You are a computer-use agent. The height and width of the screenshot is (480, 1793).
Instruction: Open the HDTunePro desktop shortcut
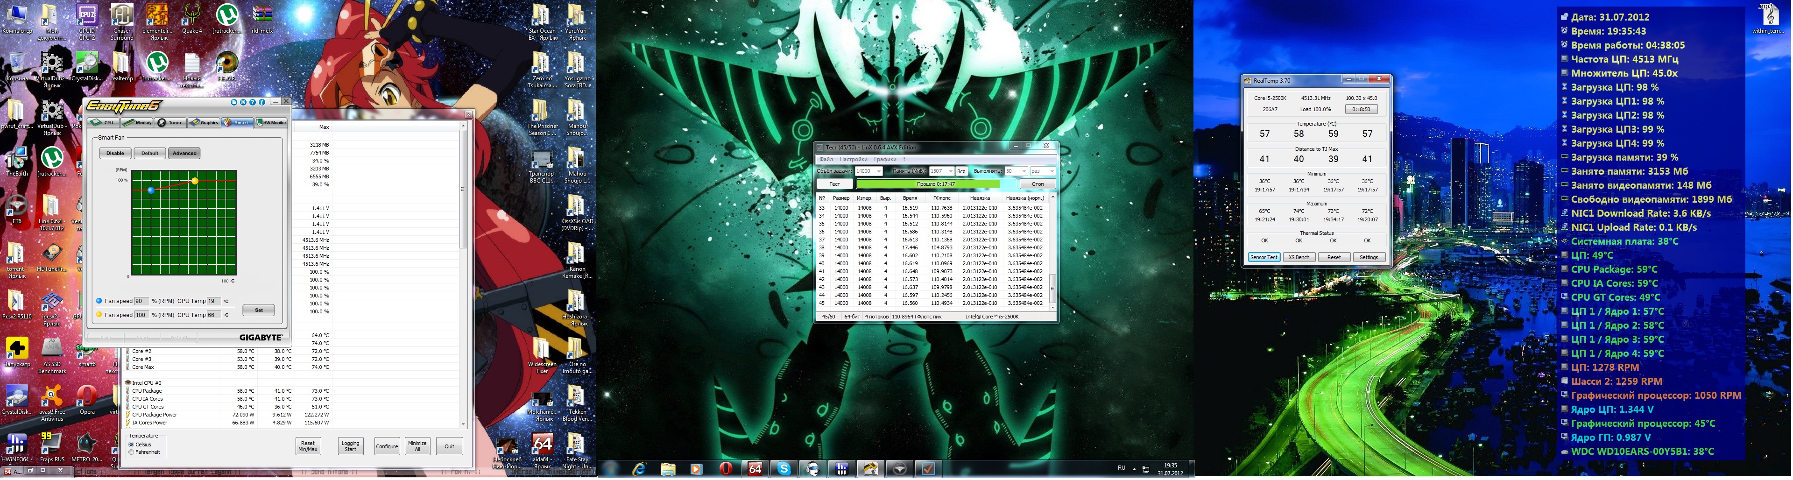point(51,257)
